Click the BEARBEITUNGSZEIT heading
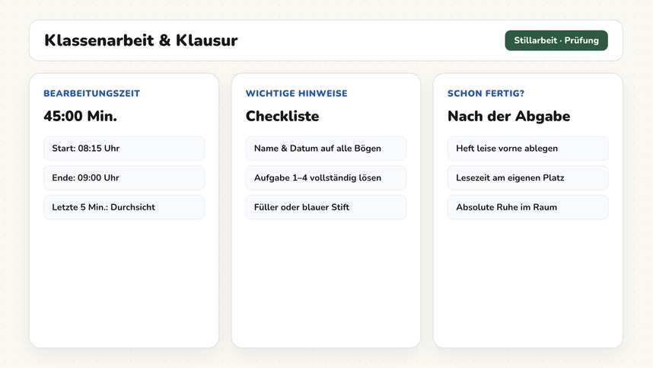Image resolution: width=653 pixels, height=368 pixels. [x=91, y=94]
